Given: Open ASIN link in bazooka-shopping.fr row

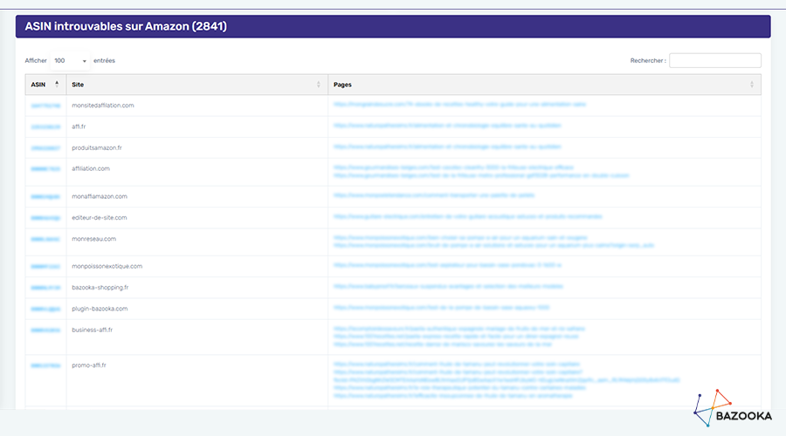Looking at the screenshot, I should (x=45, y=288).
